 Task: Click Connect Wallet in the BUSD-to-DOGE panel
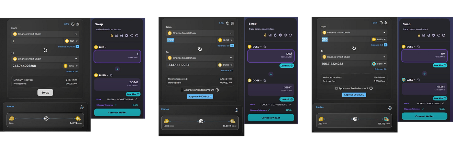pyautogui.click(x=271, y=117)
